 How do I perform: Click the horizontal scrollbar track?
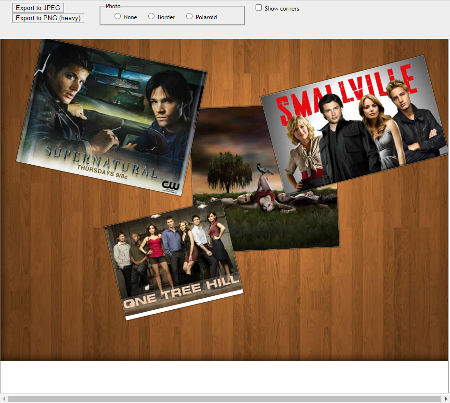[x=225, y=399]
